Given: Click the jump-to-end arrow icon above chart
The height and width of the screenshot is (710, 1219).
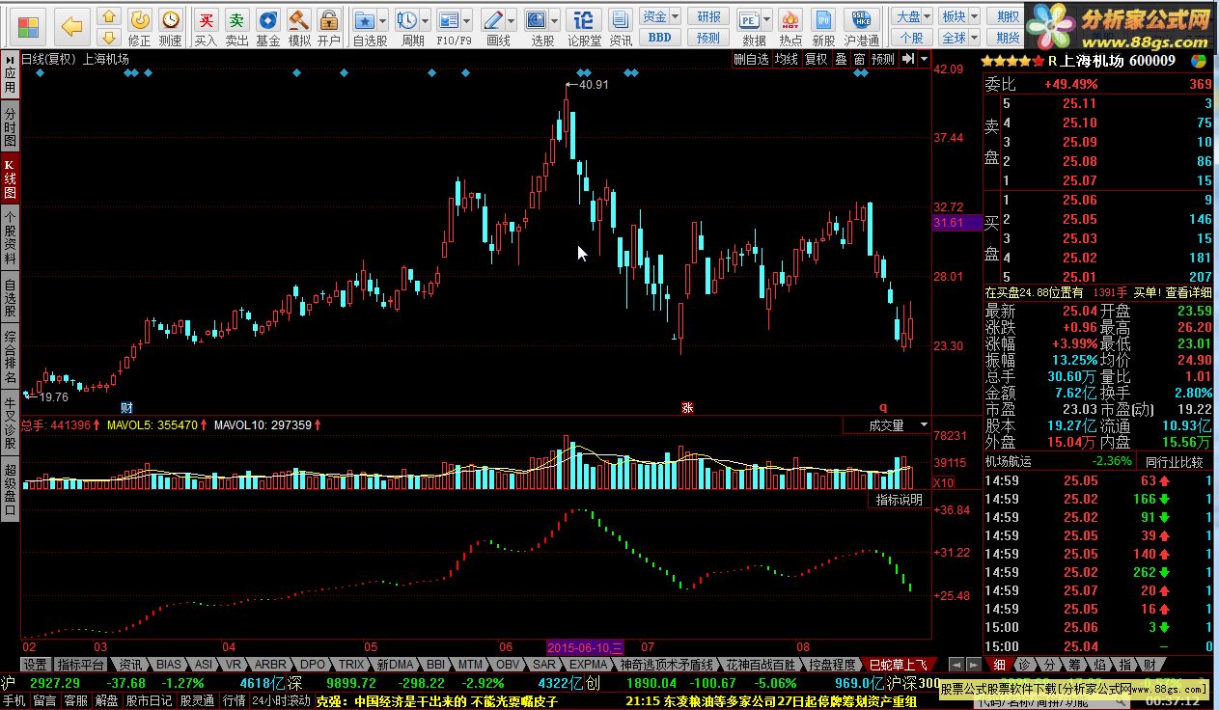Looking at the screenshot, I should click(x=908, y=59).
